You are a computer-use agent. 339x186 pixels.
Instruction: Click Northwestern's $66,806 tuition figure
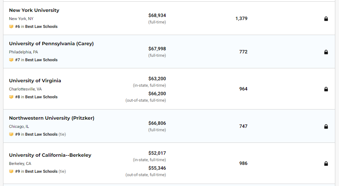(157, 123)
